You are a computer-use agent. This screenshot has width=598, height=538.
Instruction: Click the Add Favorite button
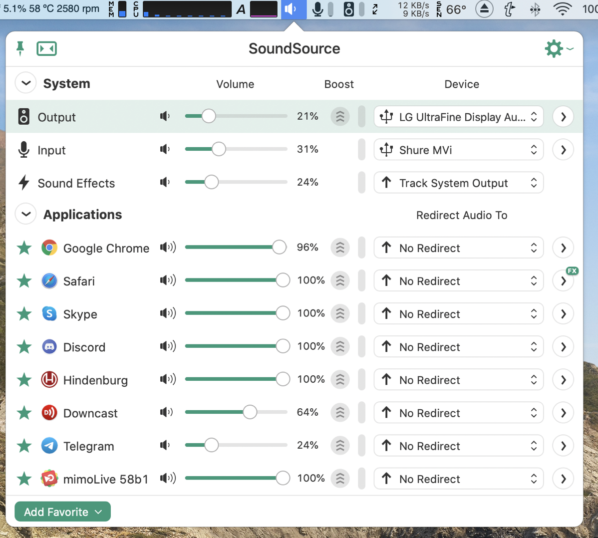pyautogui.click(x=62, y=512)
